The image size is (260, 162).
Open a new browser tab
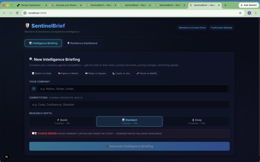click(225, 5)
